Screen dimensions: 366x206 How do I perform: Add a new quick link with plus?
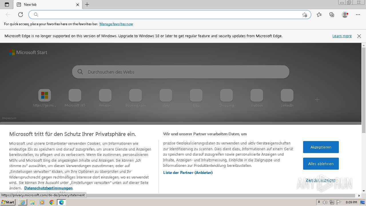point(317,100)
